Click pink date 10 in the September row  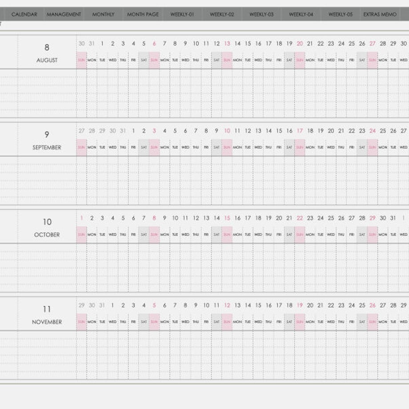tap(227, 131)
